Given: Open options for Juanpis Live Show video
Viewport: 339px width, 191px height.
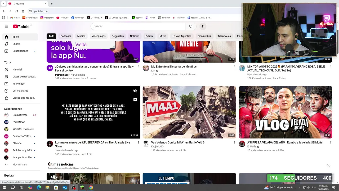Looking at the screenshot, I should coord(138,143).
